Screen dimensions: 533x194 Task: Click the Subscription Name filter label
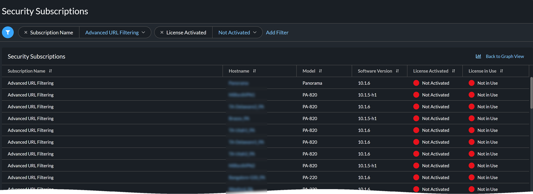(x=52, y=33)
